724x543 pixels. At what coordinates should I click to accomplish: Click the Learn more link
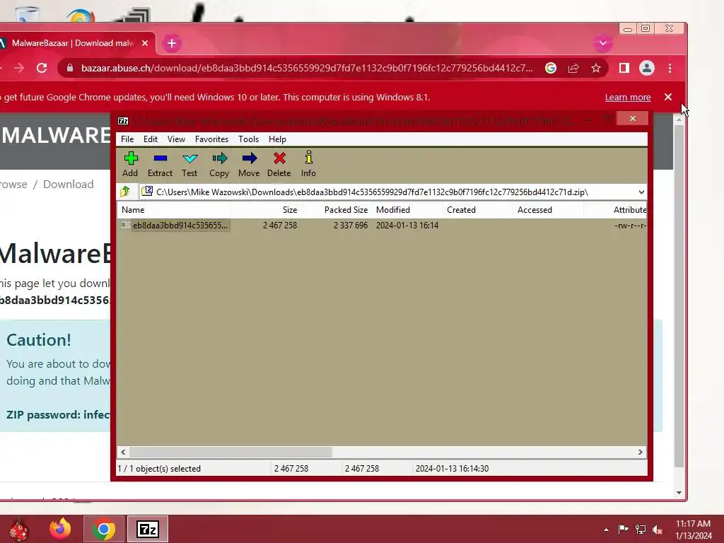tap(628, 98)
